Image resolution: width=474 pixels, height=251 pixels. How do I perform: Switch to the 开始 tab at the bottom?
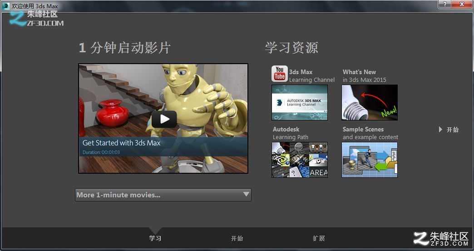click(237, 238)
